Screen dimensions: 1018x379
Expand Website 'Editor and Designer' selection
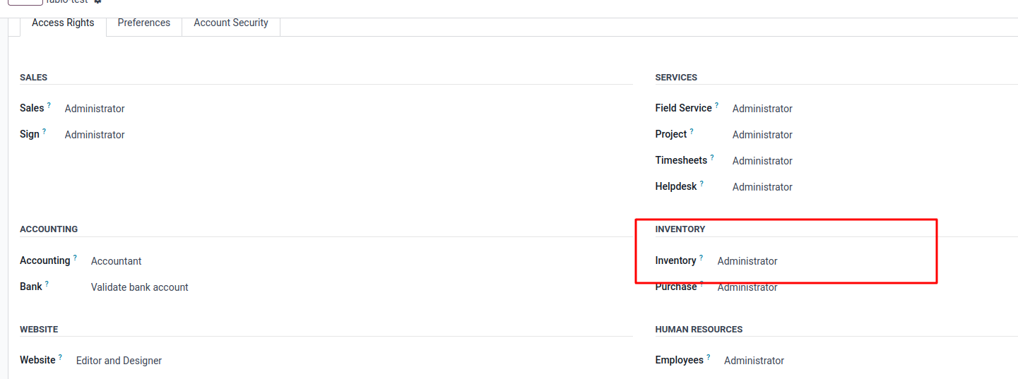click(x=119, y=361)
